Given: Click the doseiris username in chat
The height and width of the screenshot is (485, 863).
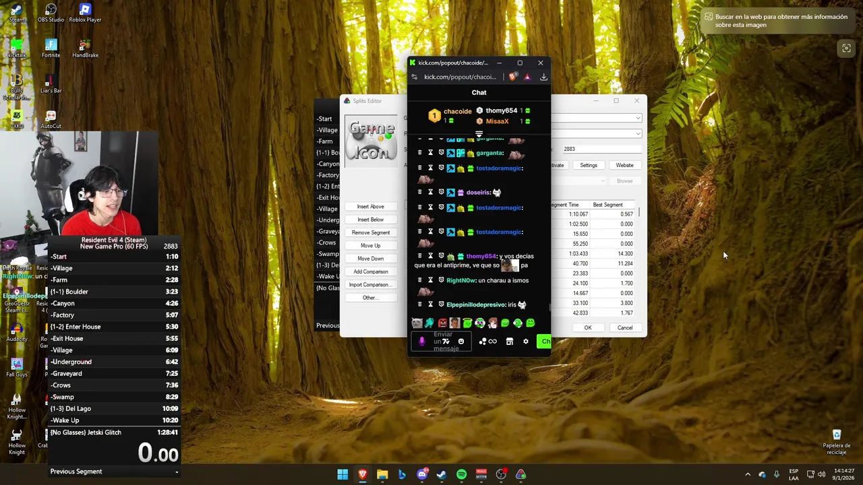Looking at the screenshot, I should tap(478, 192).
